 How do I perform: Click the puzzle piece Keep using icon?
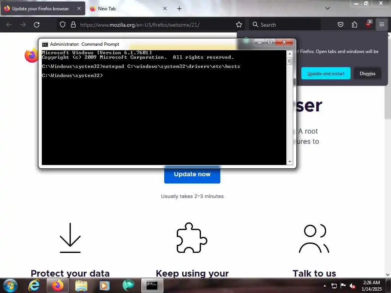(x=192, y=238)
